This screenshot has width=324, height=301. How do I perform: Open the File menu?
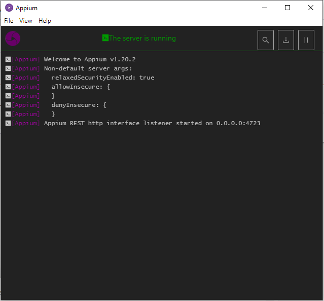[x=9, y=21]
